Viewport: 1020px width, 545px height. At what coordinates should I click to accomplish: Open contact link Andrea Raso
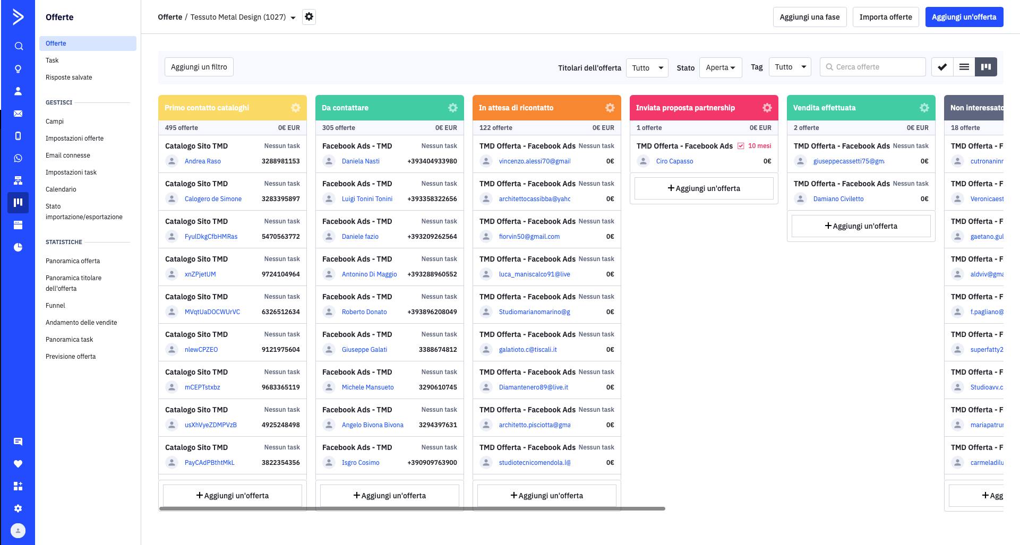click(x=203, y=161)
